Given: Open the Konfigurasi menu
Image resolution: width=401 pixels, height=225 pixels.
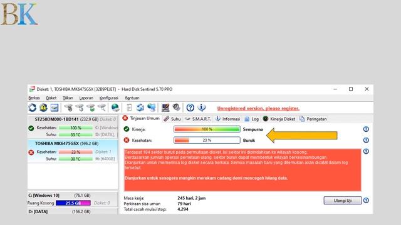Looking at the screenshot, I should point(108,98).
